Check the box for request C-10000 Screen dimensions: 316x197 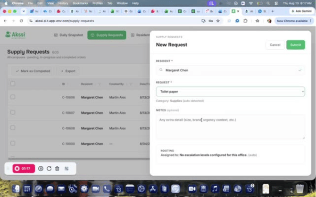(13, 143)
